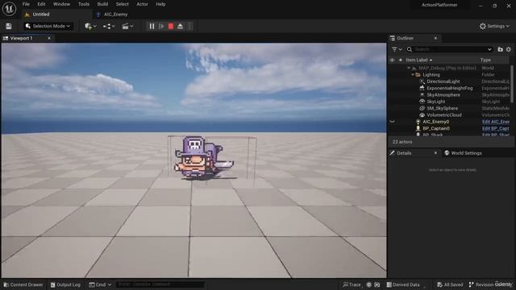Click the pinned column header icon
The image size is (516, 290).
click(x=401, y=60)
